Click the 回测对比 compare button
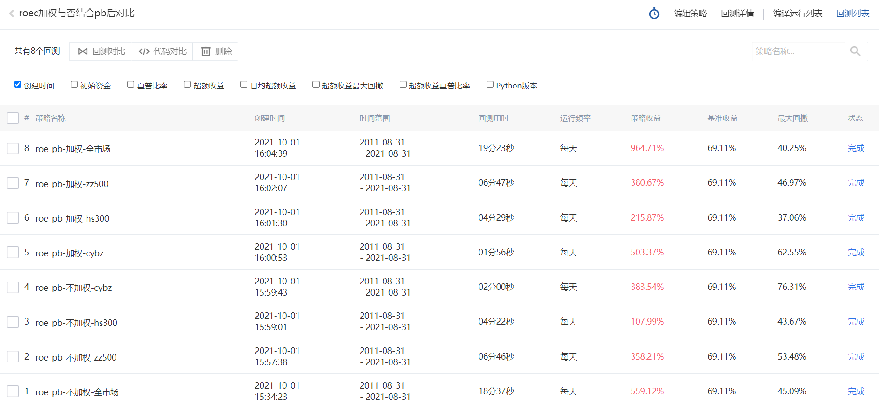The width and height of the screenshot is (879, 405). pyautogui.click(x=101, y=51)
